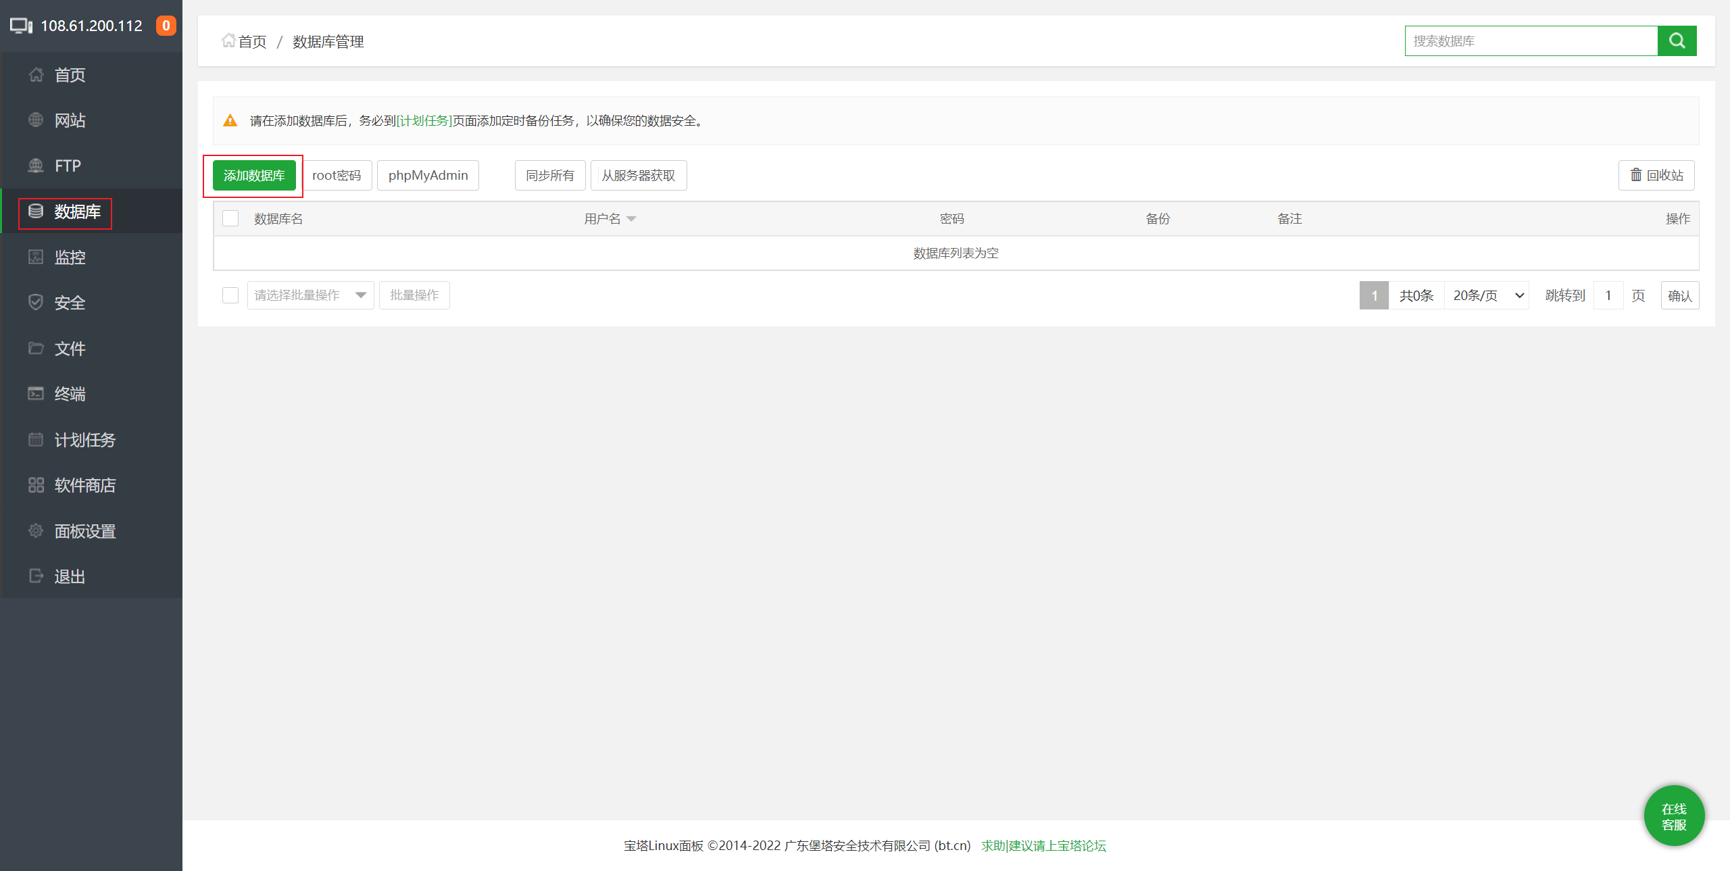Open the [计划任务] link in warning

click(x=424, y=120)
